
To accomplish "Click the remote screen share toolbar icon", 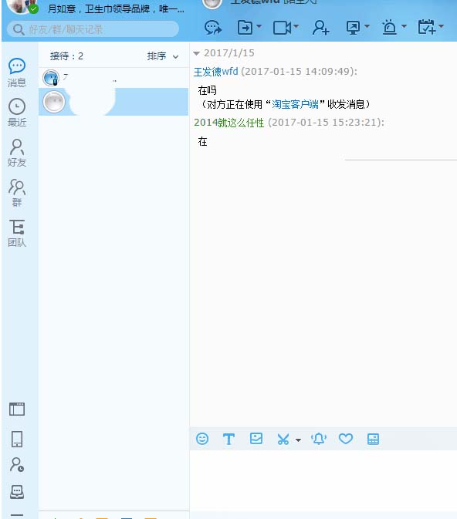I will (353, 28).
